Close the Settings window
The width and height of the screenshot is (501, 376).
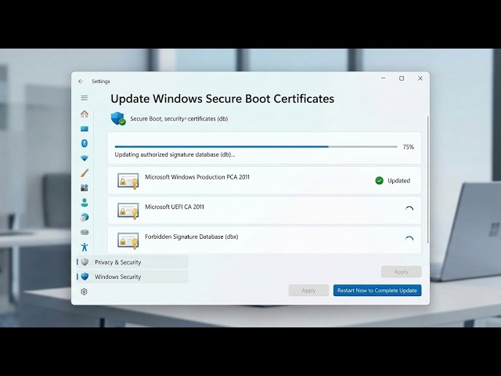420,78
